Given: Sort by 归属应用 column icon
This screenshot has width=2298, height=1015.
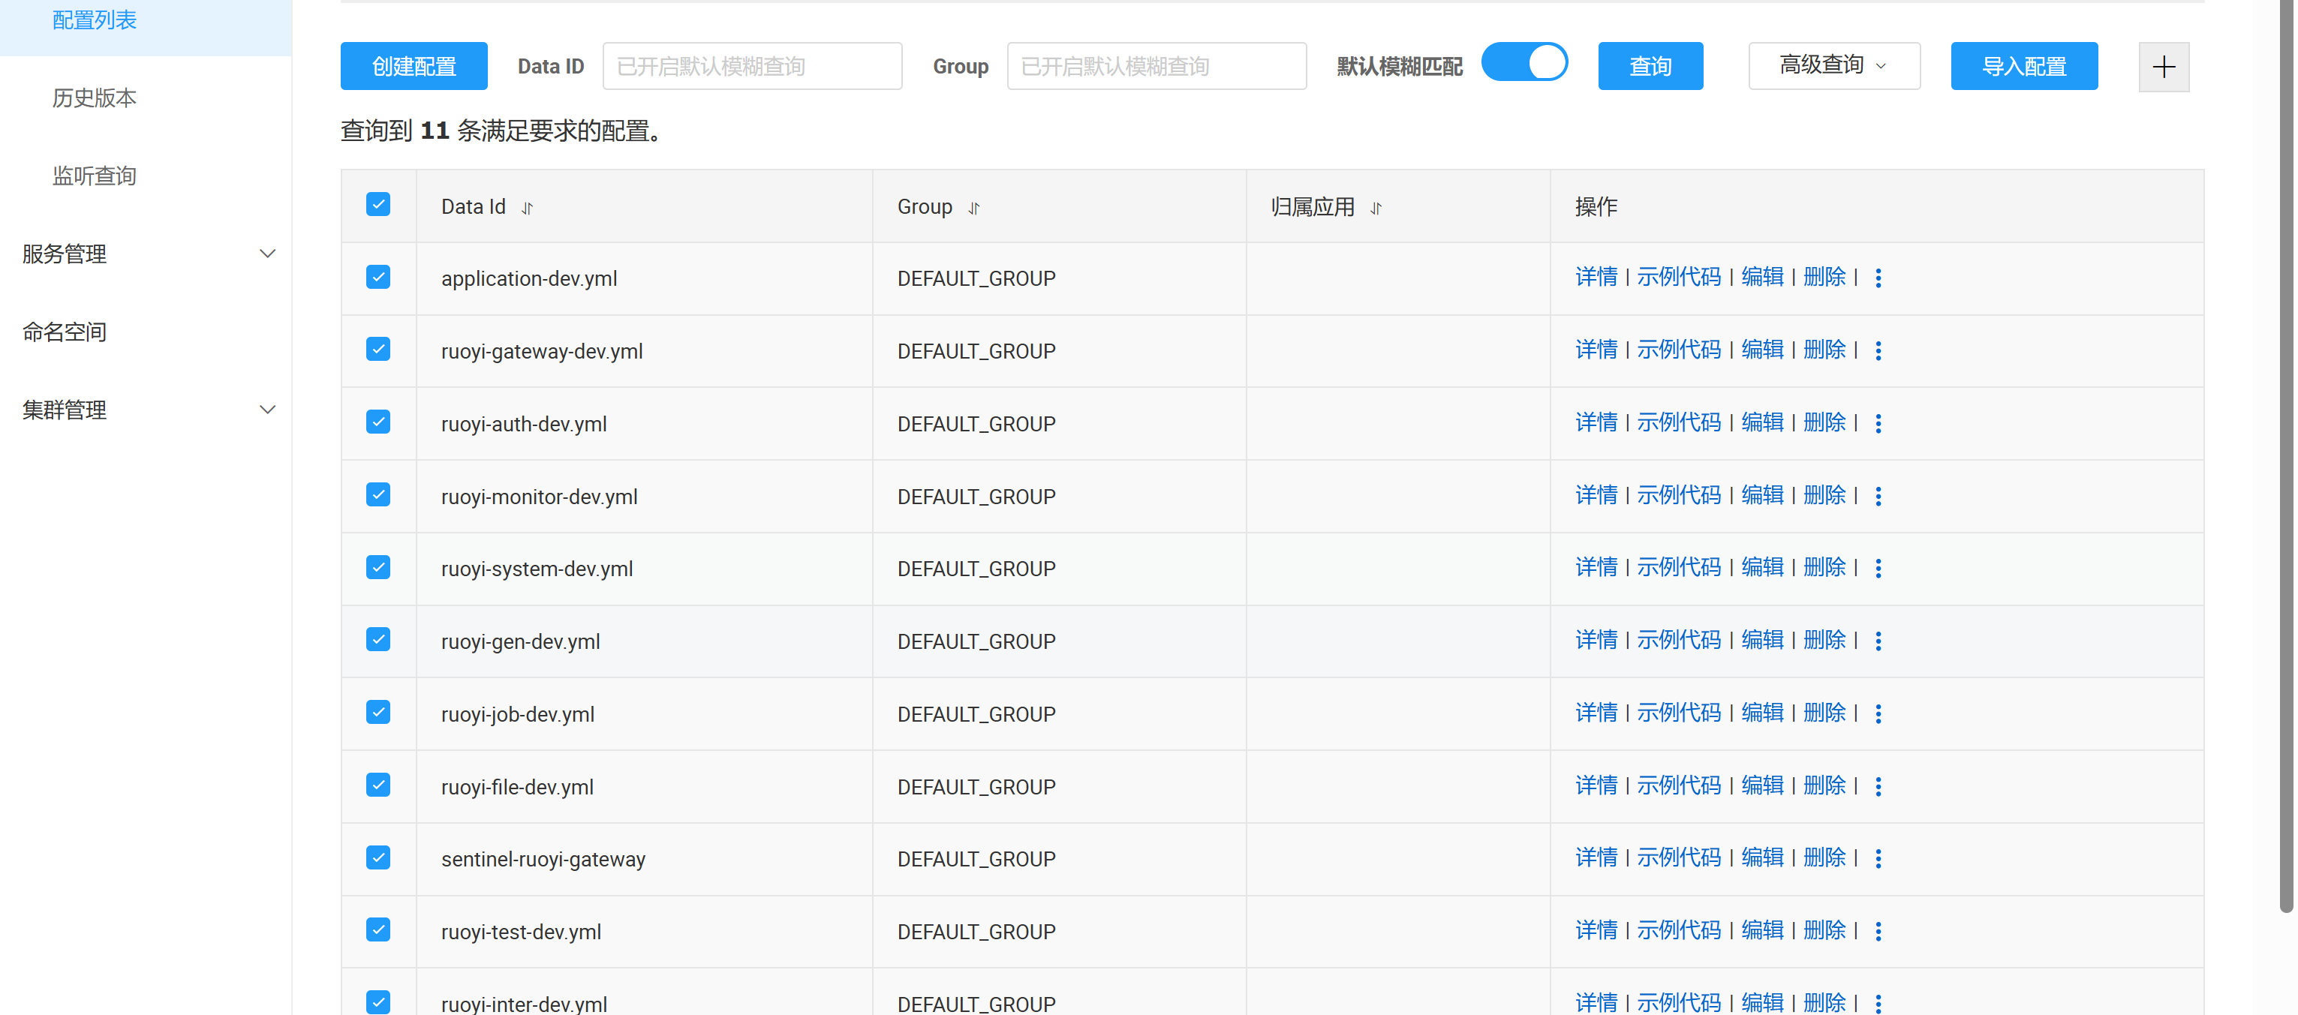Looking at the screenshot, I should [x=1375, y=208].
